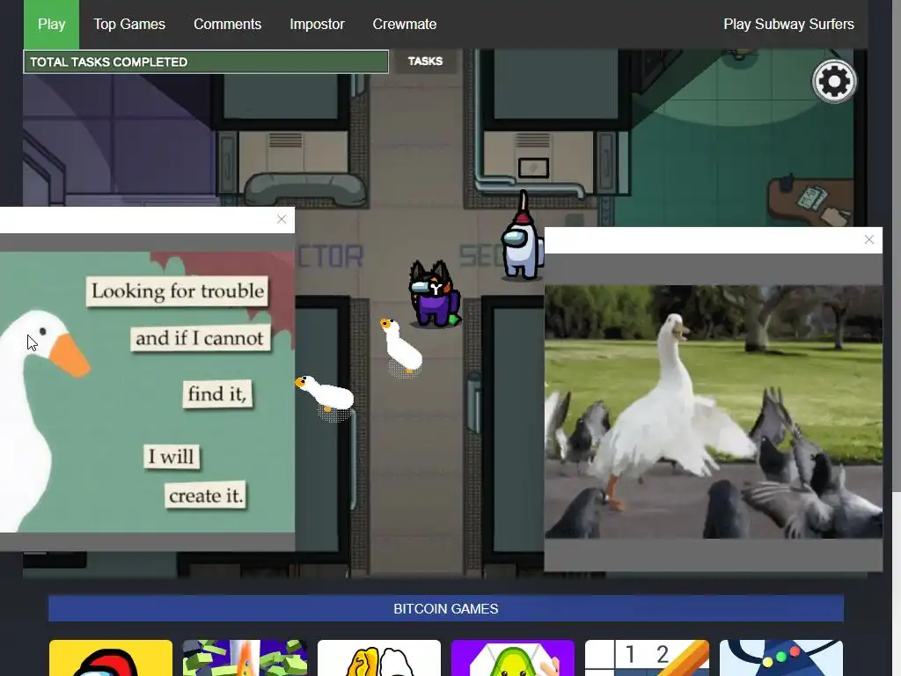Click the purple wolf-eared crewmate character
901x676 pixels.
[435, 294]
